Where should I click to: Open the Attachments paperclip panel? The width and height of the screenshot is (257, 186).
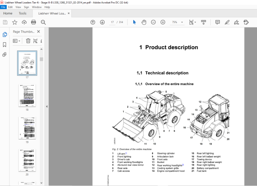click(x=5, y=54)
